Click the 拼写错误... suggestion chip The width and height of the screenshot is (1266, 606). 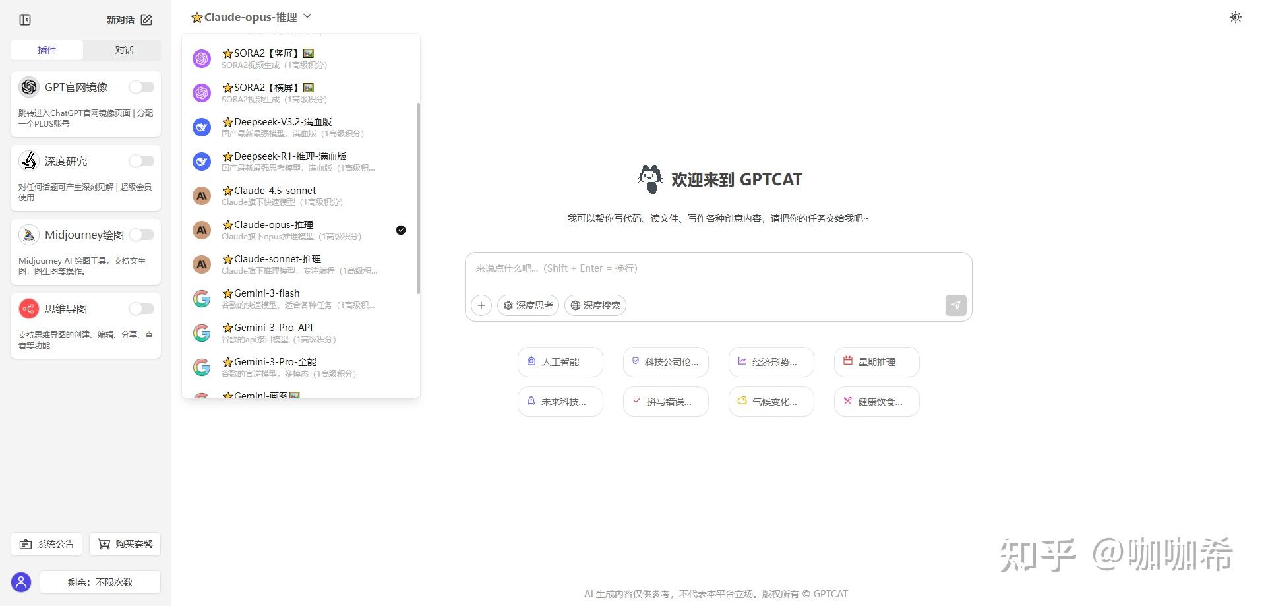click(x=666, y=402)
